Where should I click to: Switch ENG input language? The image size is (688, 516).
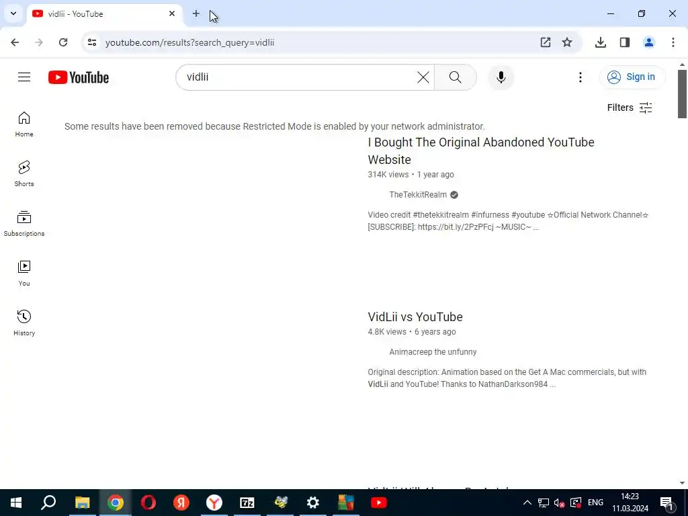pyautogui.click(x=595, y=503)
